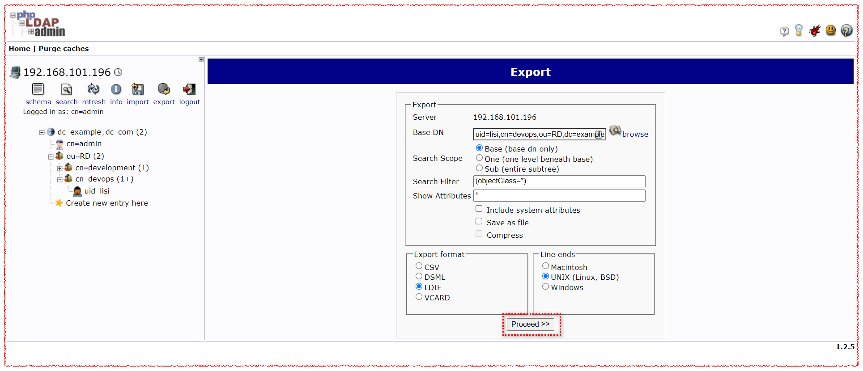Click the import text link
The width and height of the screenshot is (863, 371).
coord(138,102)
